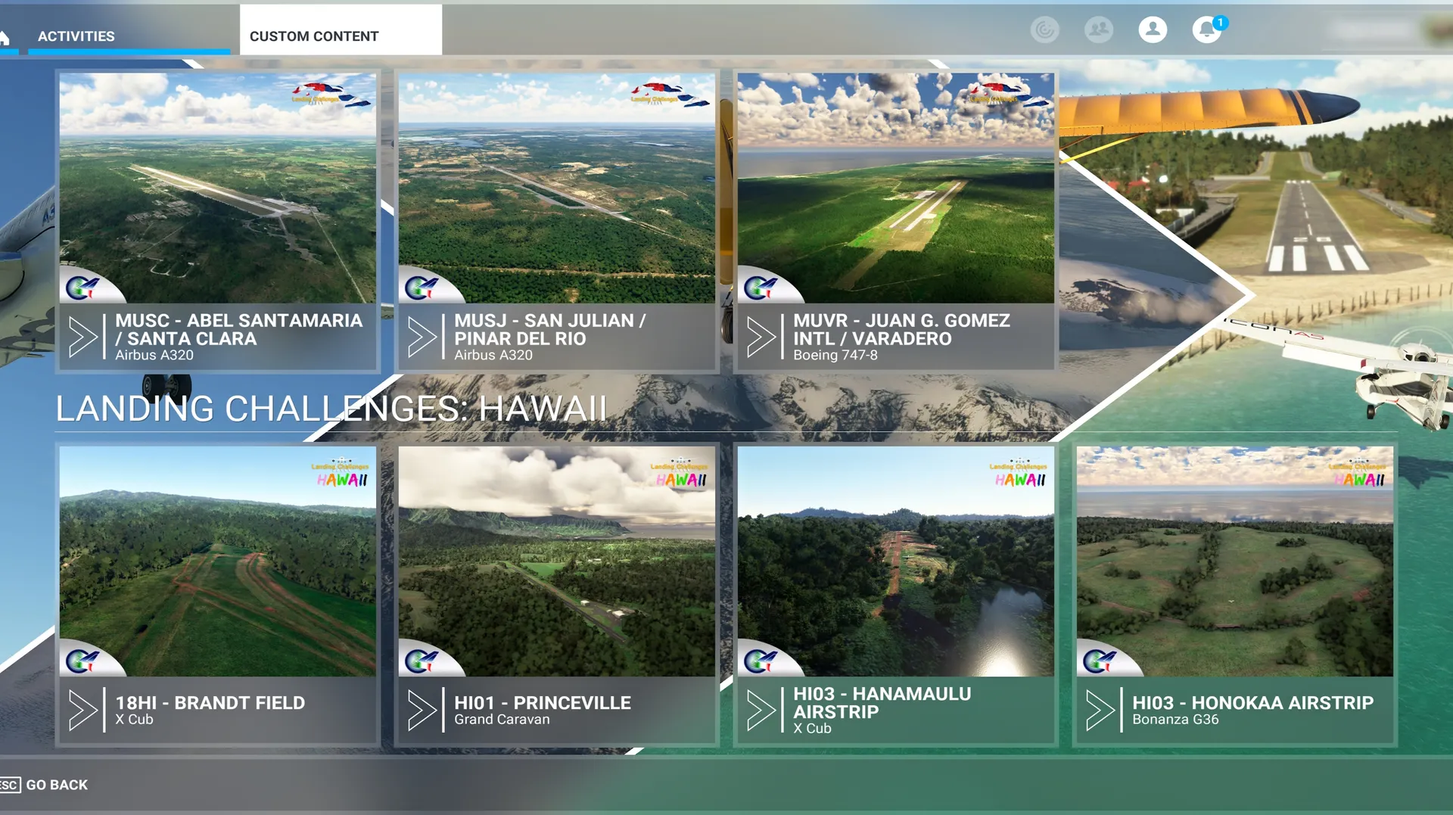
Task: Click play arrow for MUSC Abel Santamaria
Action: [82, 337]
